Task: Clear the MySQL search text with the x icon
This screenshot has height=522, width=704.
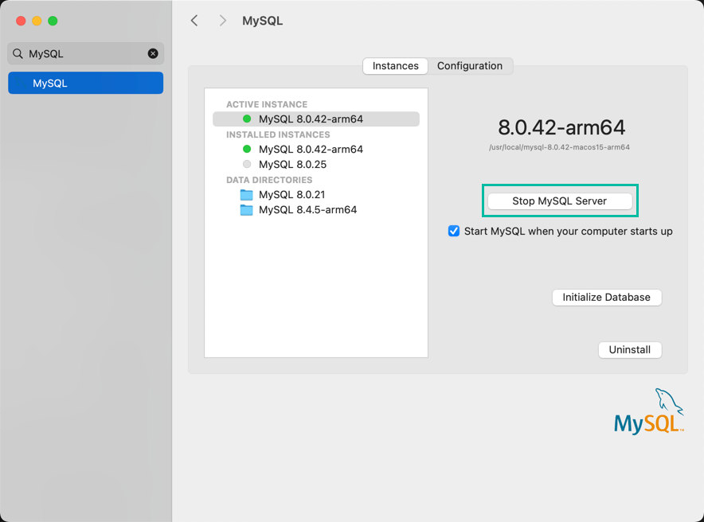Action: [153, 54]
